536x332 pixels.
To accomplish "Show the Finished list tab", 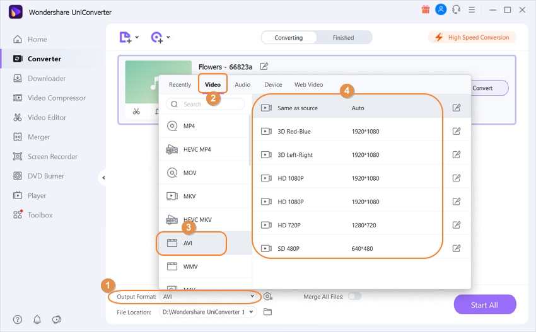I will (344, 38).
